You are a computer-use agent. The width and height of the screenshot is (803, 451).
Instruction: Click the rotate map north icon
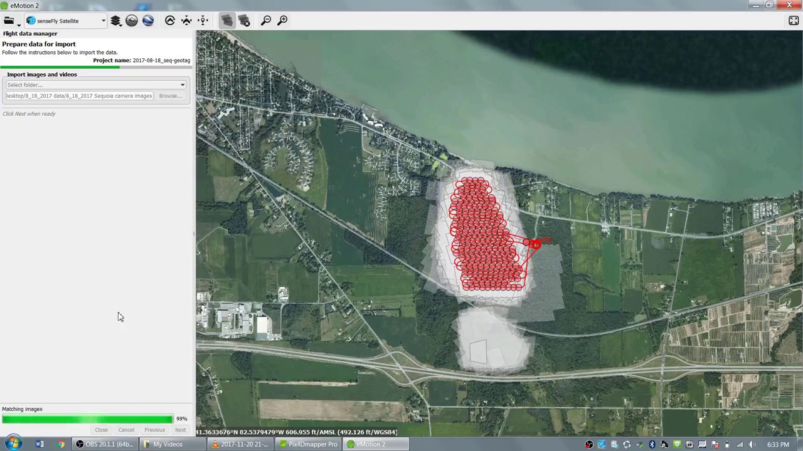(x=170, y=21)
